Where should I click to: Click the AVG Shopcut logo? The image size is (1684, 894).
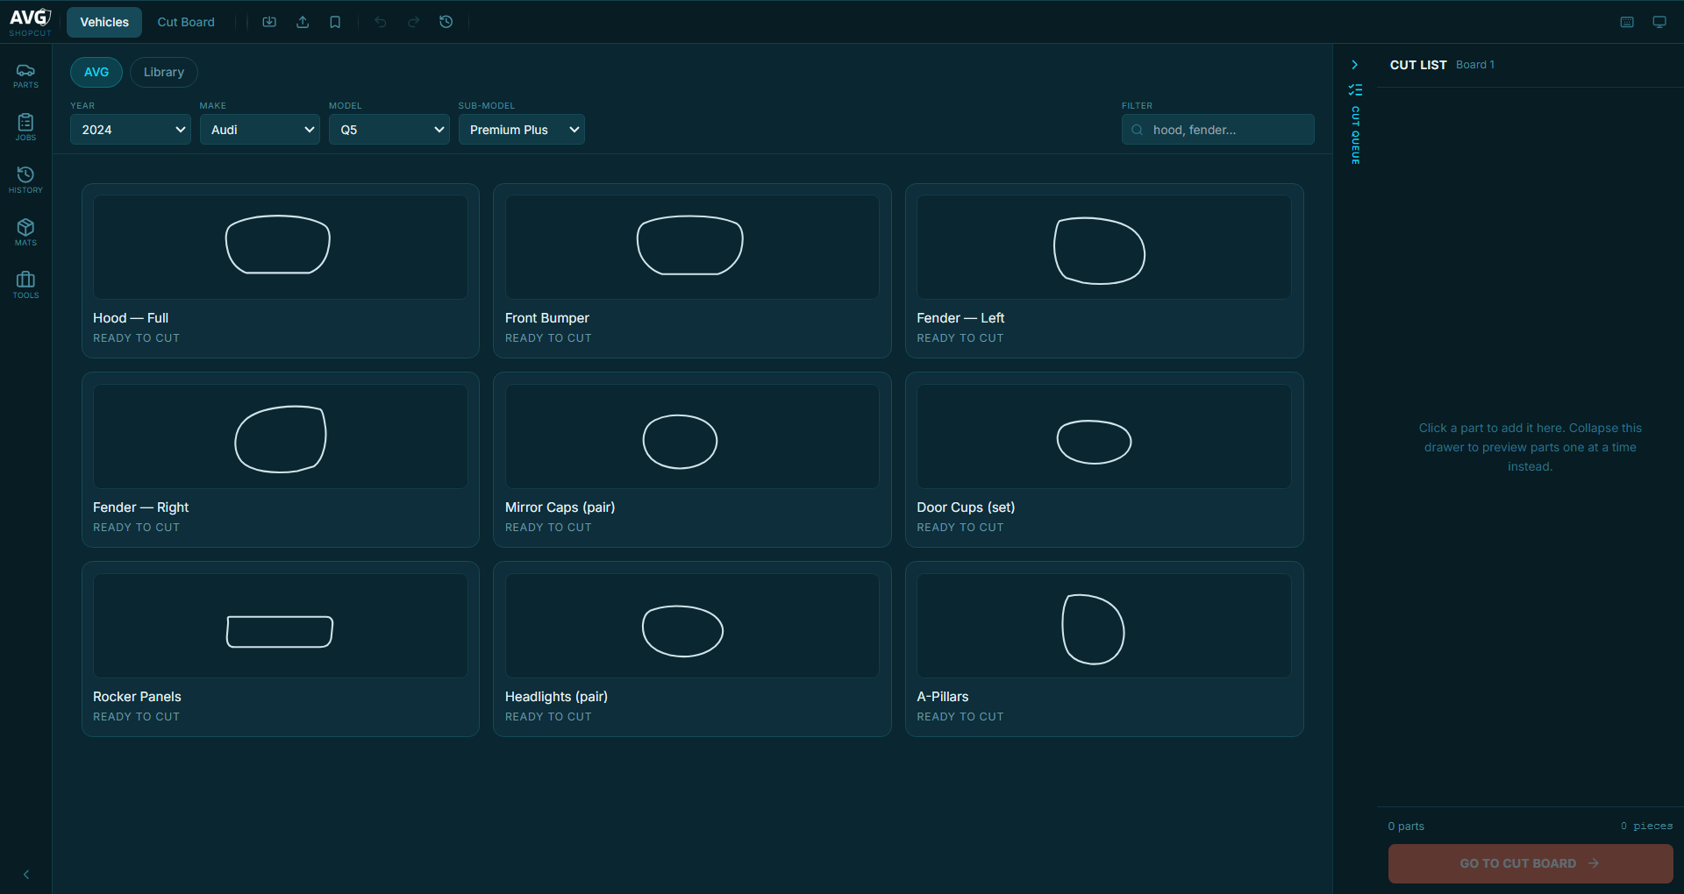click(30, 22)
